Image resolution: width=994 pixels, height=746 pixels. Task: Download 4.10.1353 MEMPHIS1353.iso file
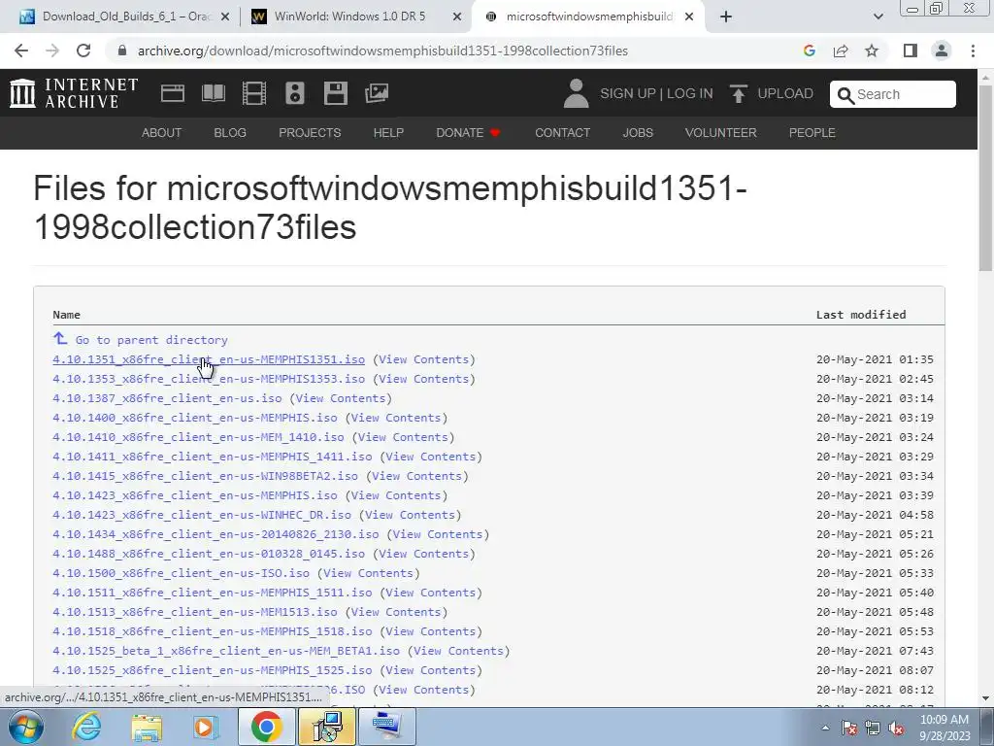pos(209,379)
